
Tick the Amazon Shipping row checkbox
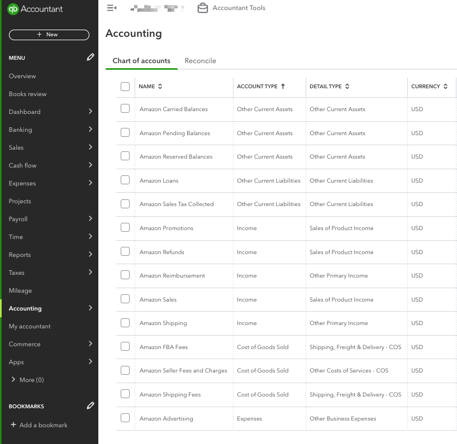[125, 322]
